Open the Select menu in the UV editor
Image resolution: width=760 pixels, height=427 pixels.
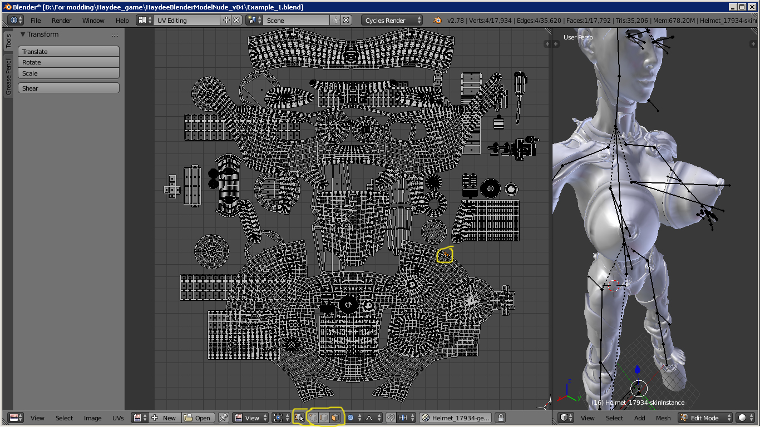[64, 418]
